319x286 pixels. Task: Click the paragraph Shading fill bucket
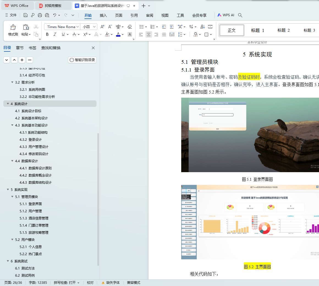[196, 34]
